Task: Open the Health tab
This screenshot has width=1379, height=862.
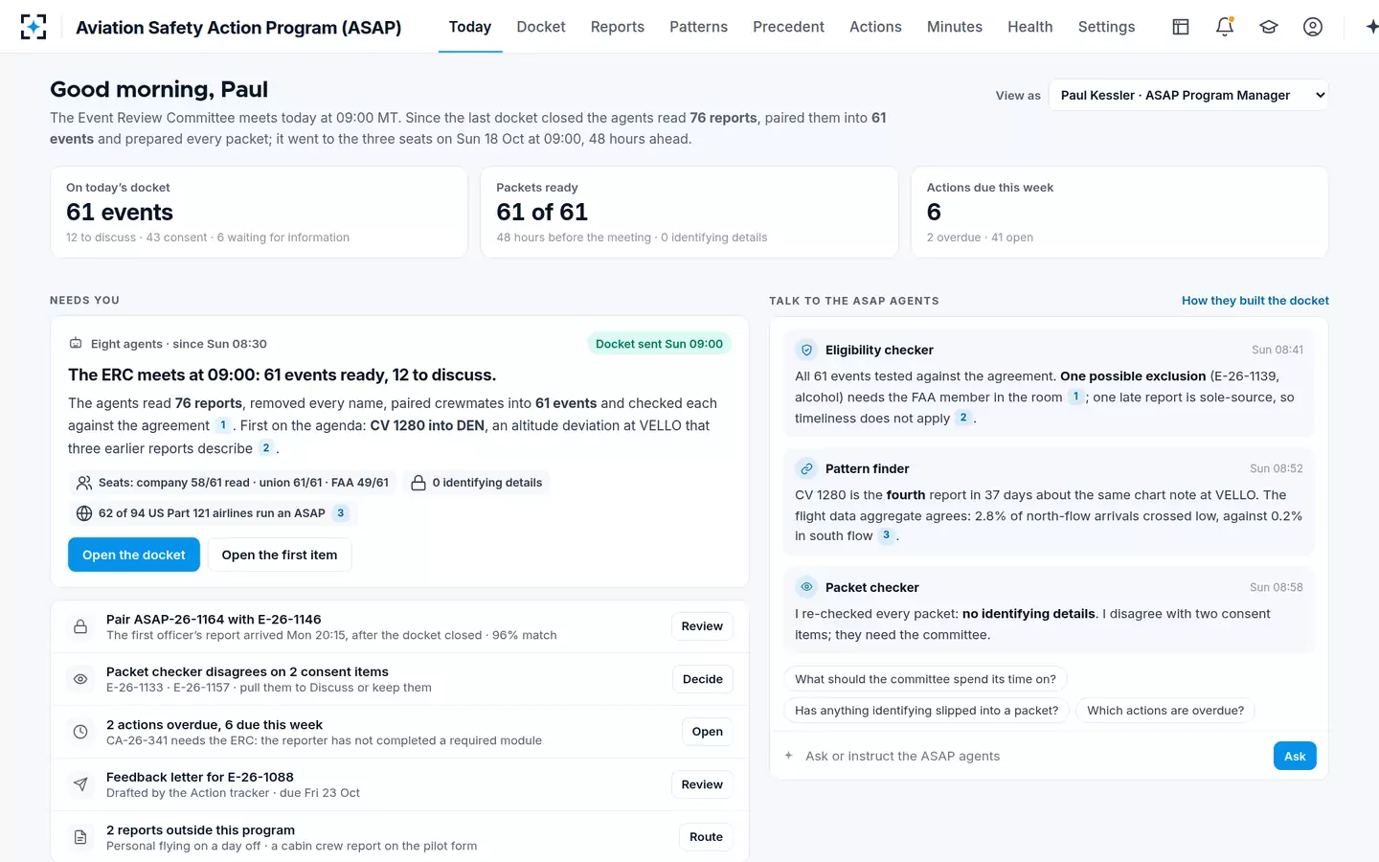Action: (1030, 27)
